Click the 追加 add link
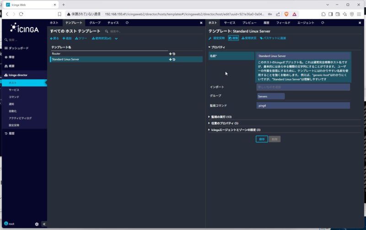The image size is (366, 230). (x=67, y=38)
